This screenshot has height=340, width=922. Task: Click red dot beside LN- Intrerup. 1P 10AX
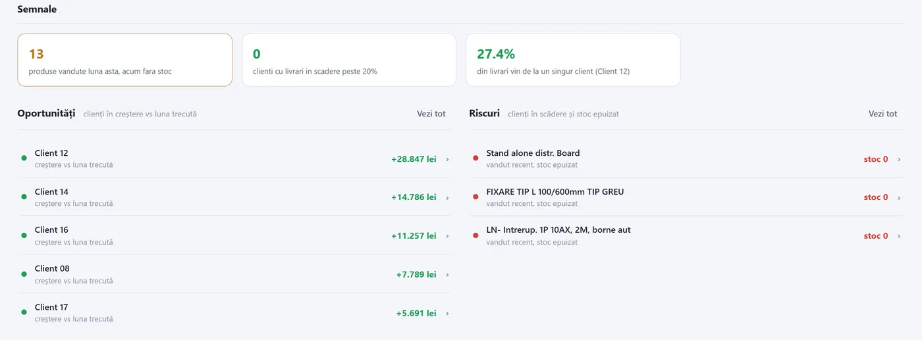pos(475,235)
